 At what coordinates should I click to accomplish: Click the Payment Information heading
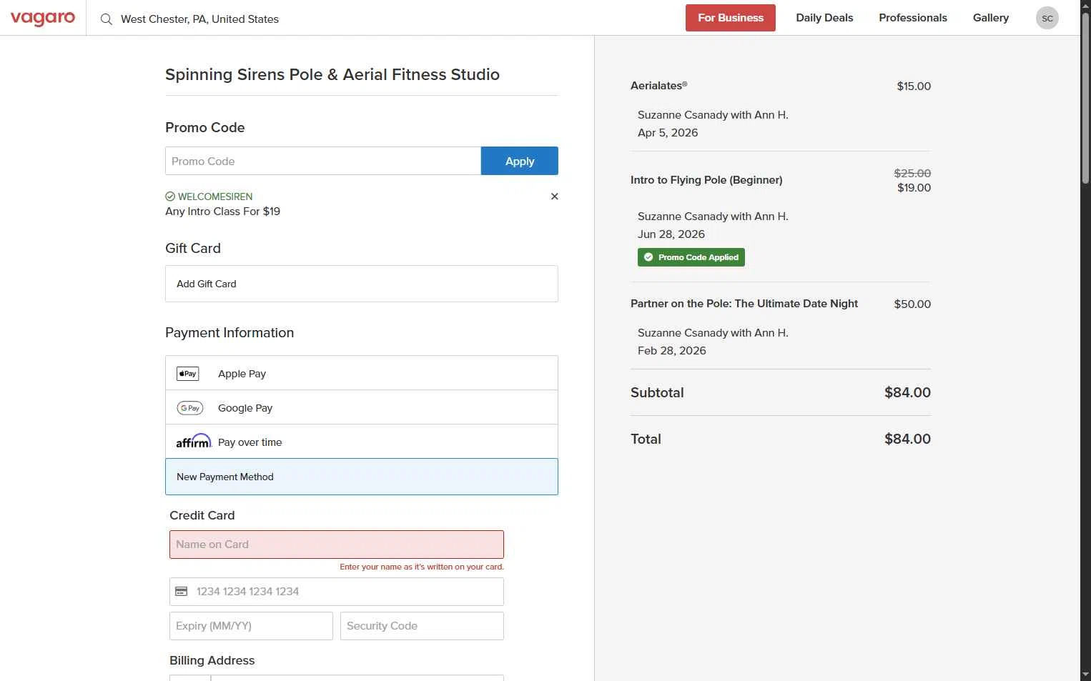pyautogui.click(x=229, y=332)
